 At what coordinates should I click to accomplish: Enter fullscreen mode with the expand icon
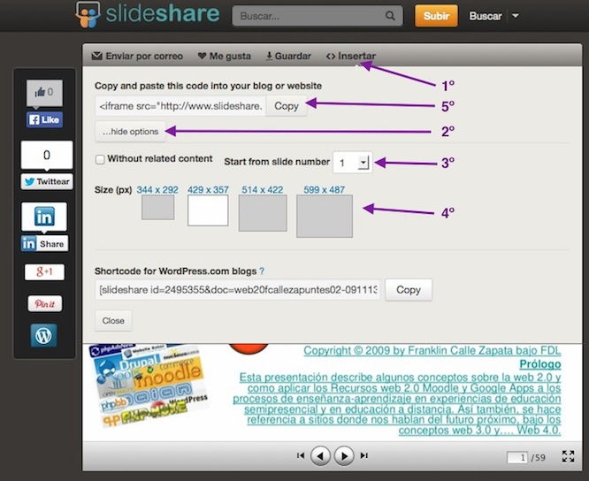(x=568, y=456)
